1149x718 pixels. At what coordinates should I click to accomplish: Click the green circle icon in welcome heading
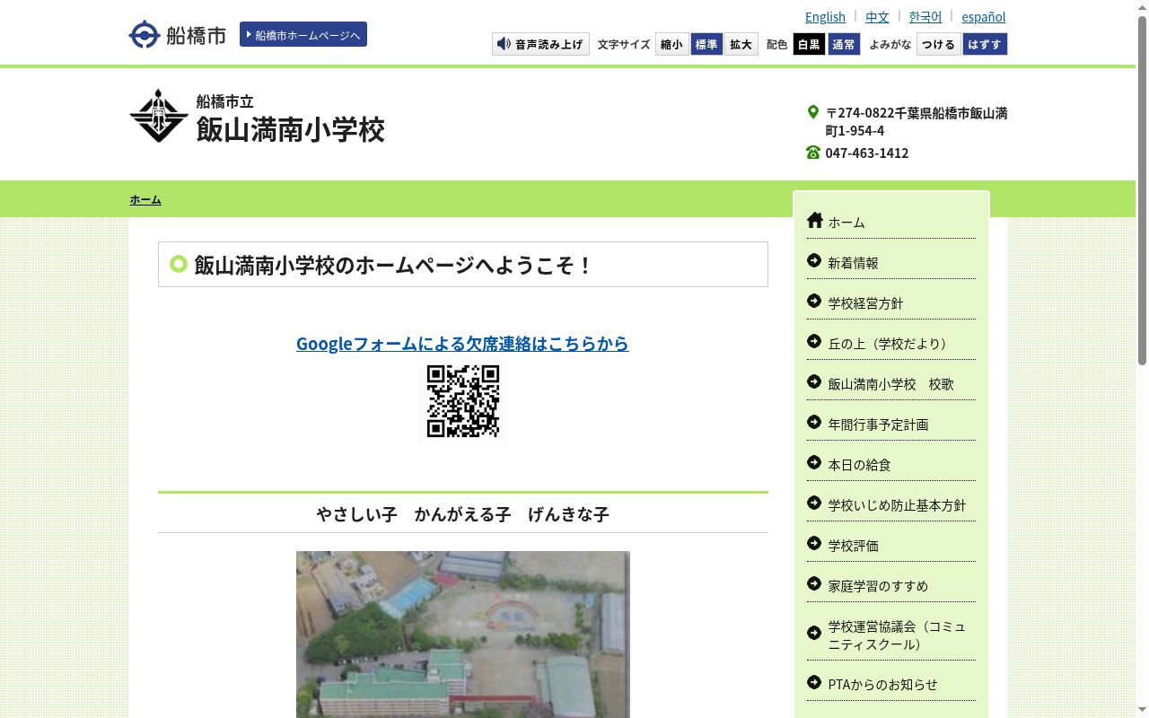pos(178,264)
